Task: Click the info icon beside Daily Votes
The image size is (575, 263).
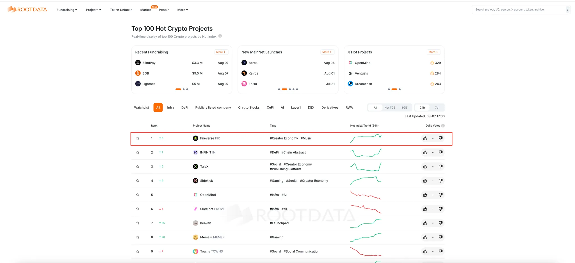Action: pos(443,126)
